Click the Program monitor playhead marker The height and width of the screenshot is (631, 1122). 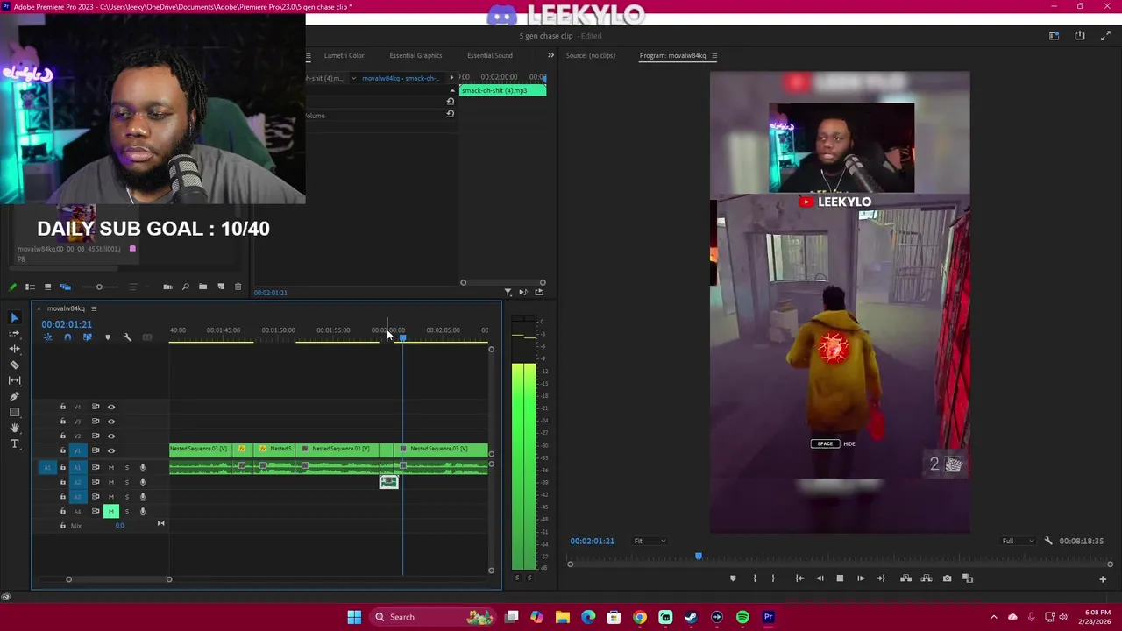699,556
